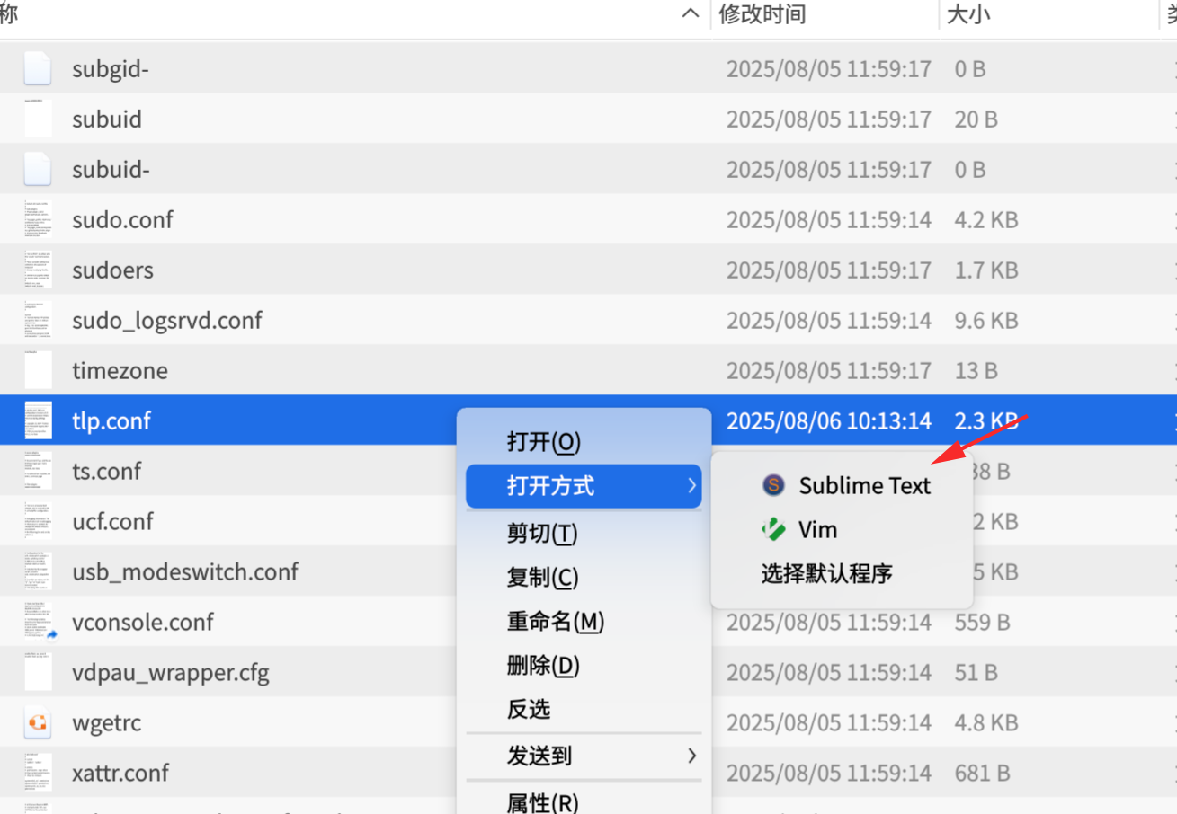The width and height of the screenshot is (1177, 814).
Task: Click the subuid file name
Action: pos(107,119)
